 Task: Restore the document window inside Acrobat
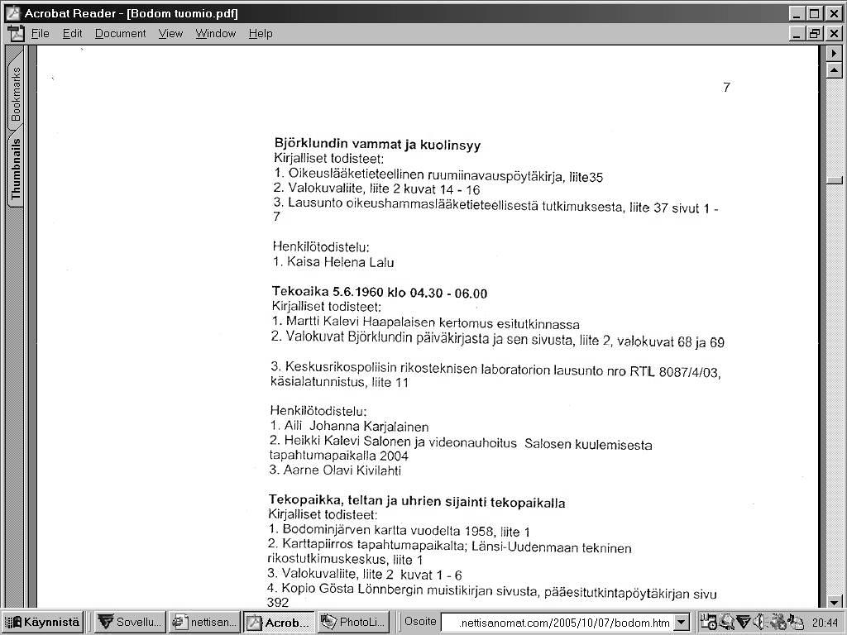click(816, 34)
